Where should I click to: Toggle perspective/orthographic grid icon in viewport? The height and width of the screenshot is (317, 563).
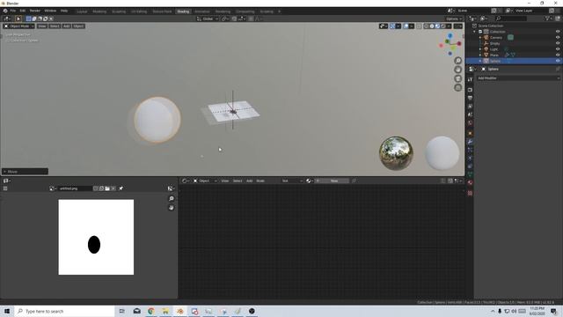(457, 87)
